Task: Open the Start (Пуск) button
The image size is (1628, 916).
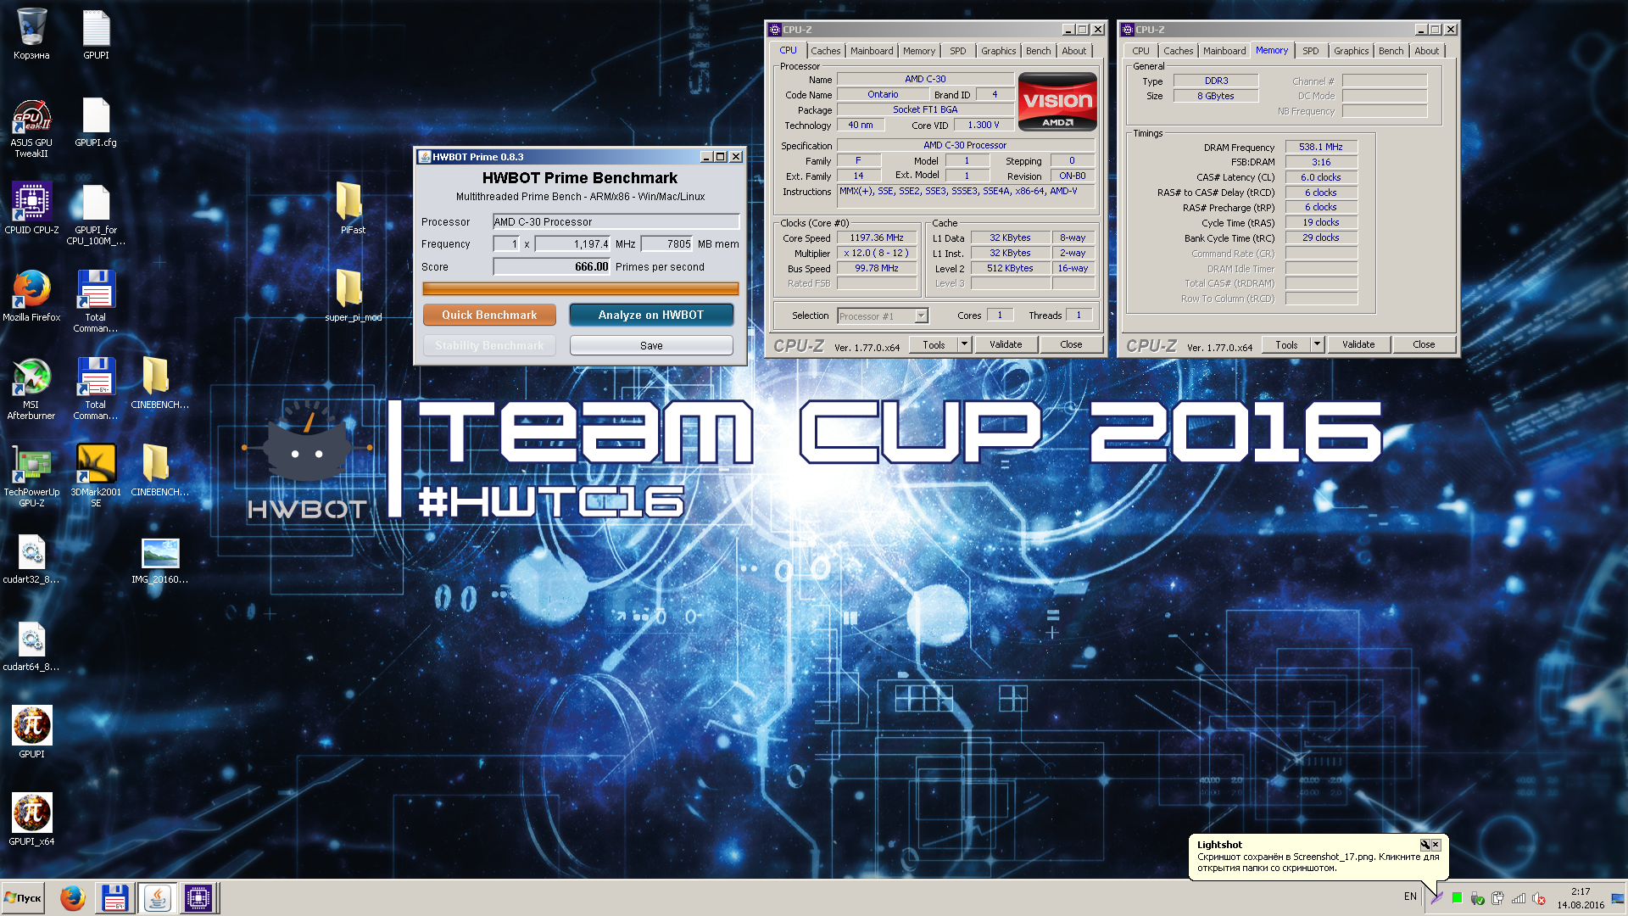Action: 24,898
